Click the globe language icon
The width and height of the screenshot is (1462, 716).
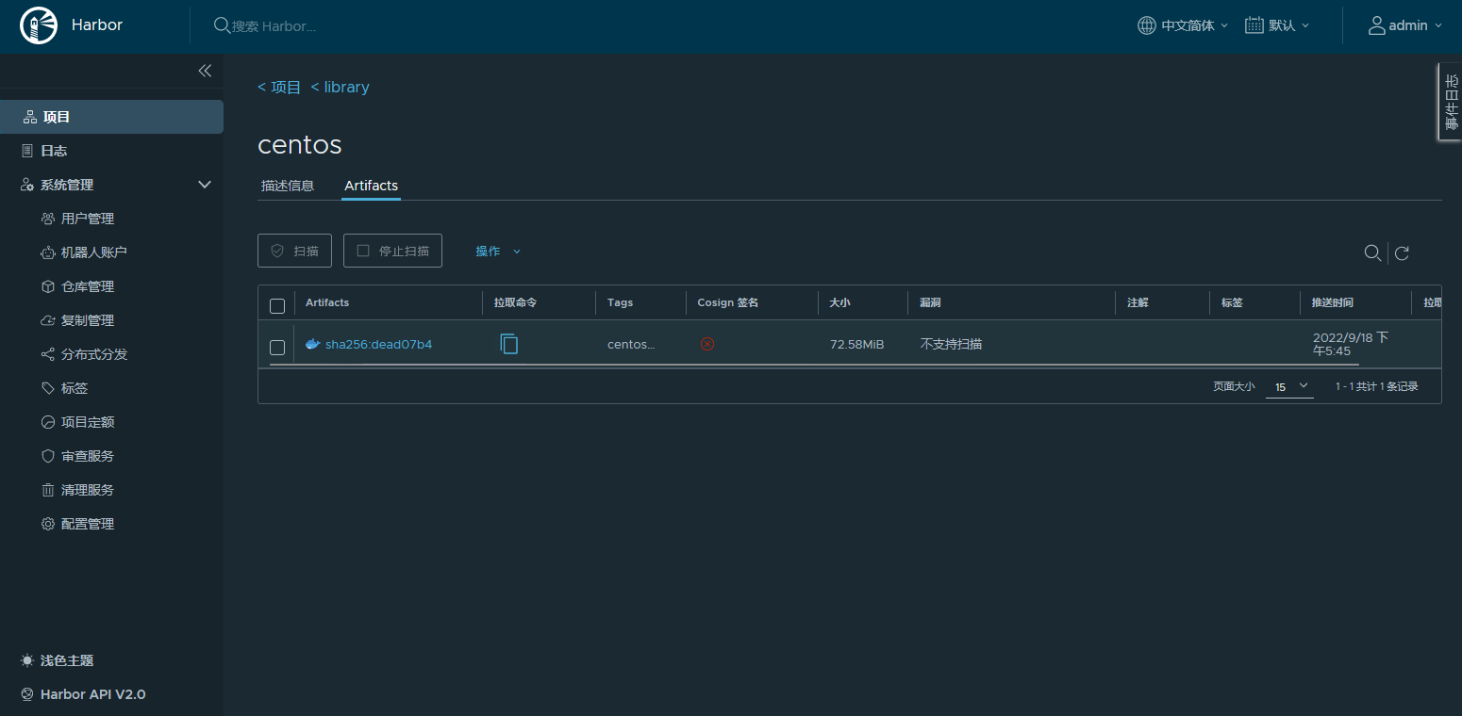click(x=1147, y=25)
